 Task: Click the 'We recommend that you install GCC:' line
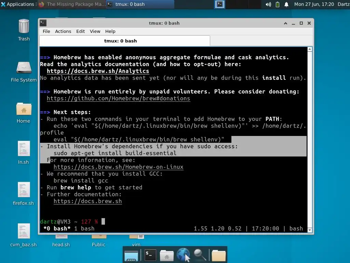tap(102, 174)
